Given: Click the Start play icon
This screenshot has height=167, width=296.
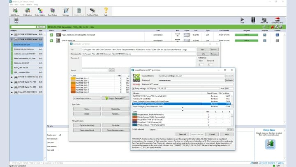Looking at the screenshot, I should [x=242, y=20].
